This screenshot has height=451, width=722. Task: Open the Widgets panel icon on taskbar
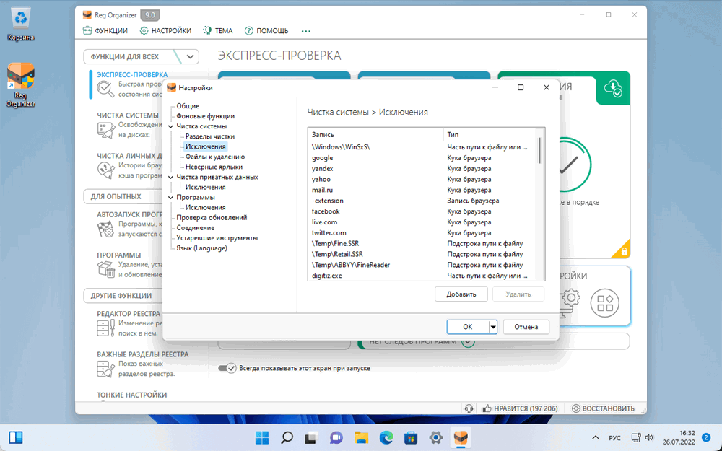click(x=16, y=437)
